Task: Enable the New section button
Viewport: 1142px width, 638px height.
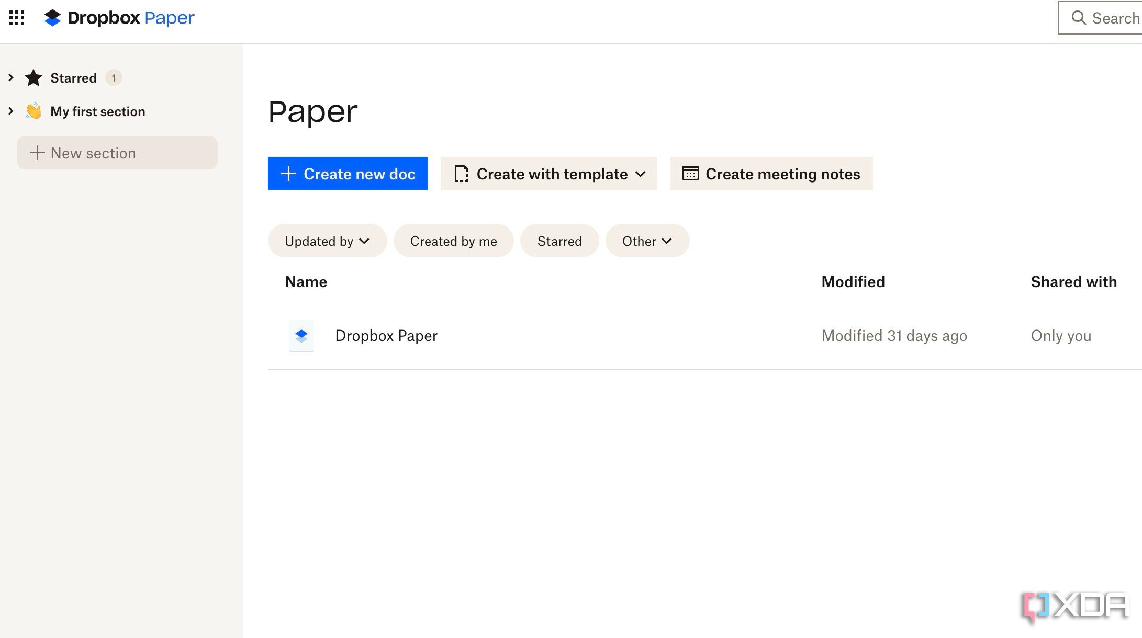Action: (117, 152)
